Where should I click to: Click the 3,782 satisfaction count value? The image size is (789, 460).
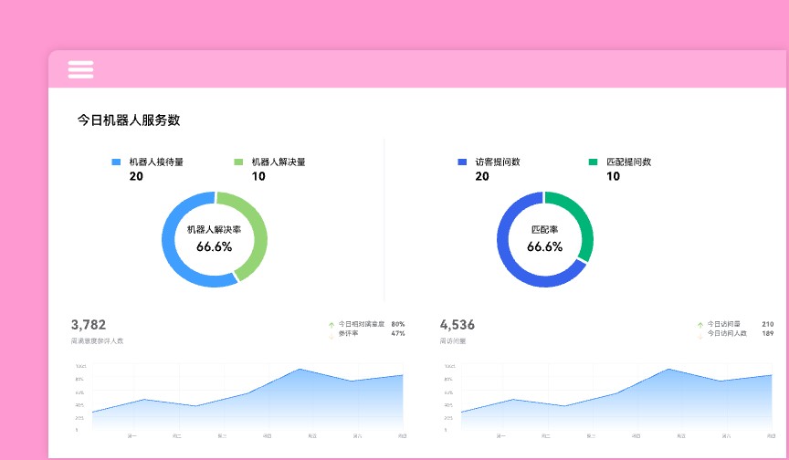pos(88,325)
